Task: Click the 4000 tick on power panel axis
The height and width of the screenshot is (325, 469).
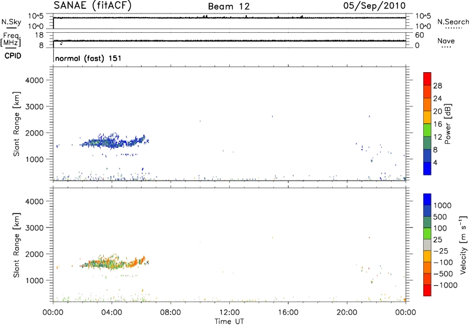Action: point(34,80)
